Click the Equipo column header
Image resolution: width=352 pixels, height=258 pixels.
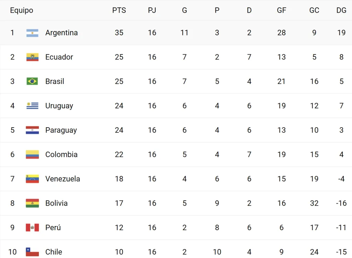pos(22,10)
